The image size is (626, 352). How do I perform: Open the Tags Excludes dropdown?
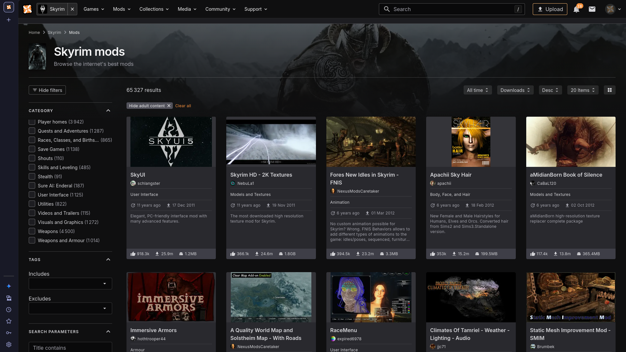tap(70, 308)
